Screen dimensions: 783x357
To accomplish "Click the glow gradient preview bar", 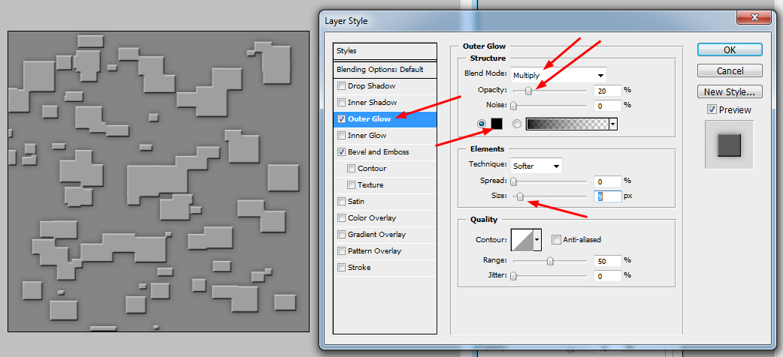I will tap(568, 124).
